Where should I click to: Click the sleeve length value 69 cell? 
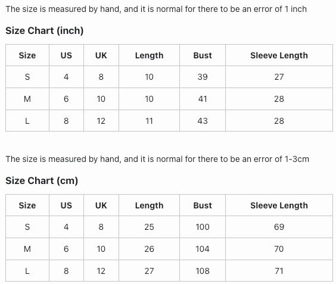[x=279, y=227]
